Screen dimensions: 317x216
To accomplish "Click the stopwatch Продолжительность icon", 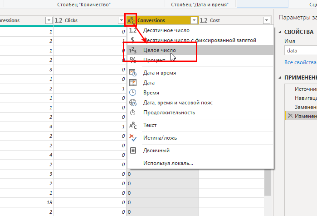I will 132,113.
